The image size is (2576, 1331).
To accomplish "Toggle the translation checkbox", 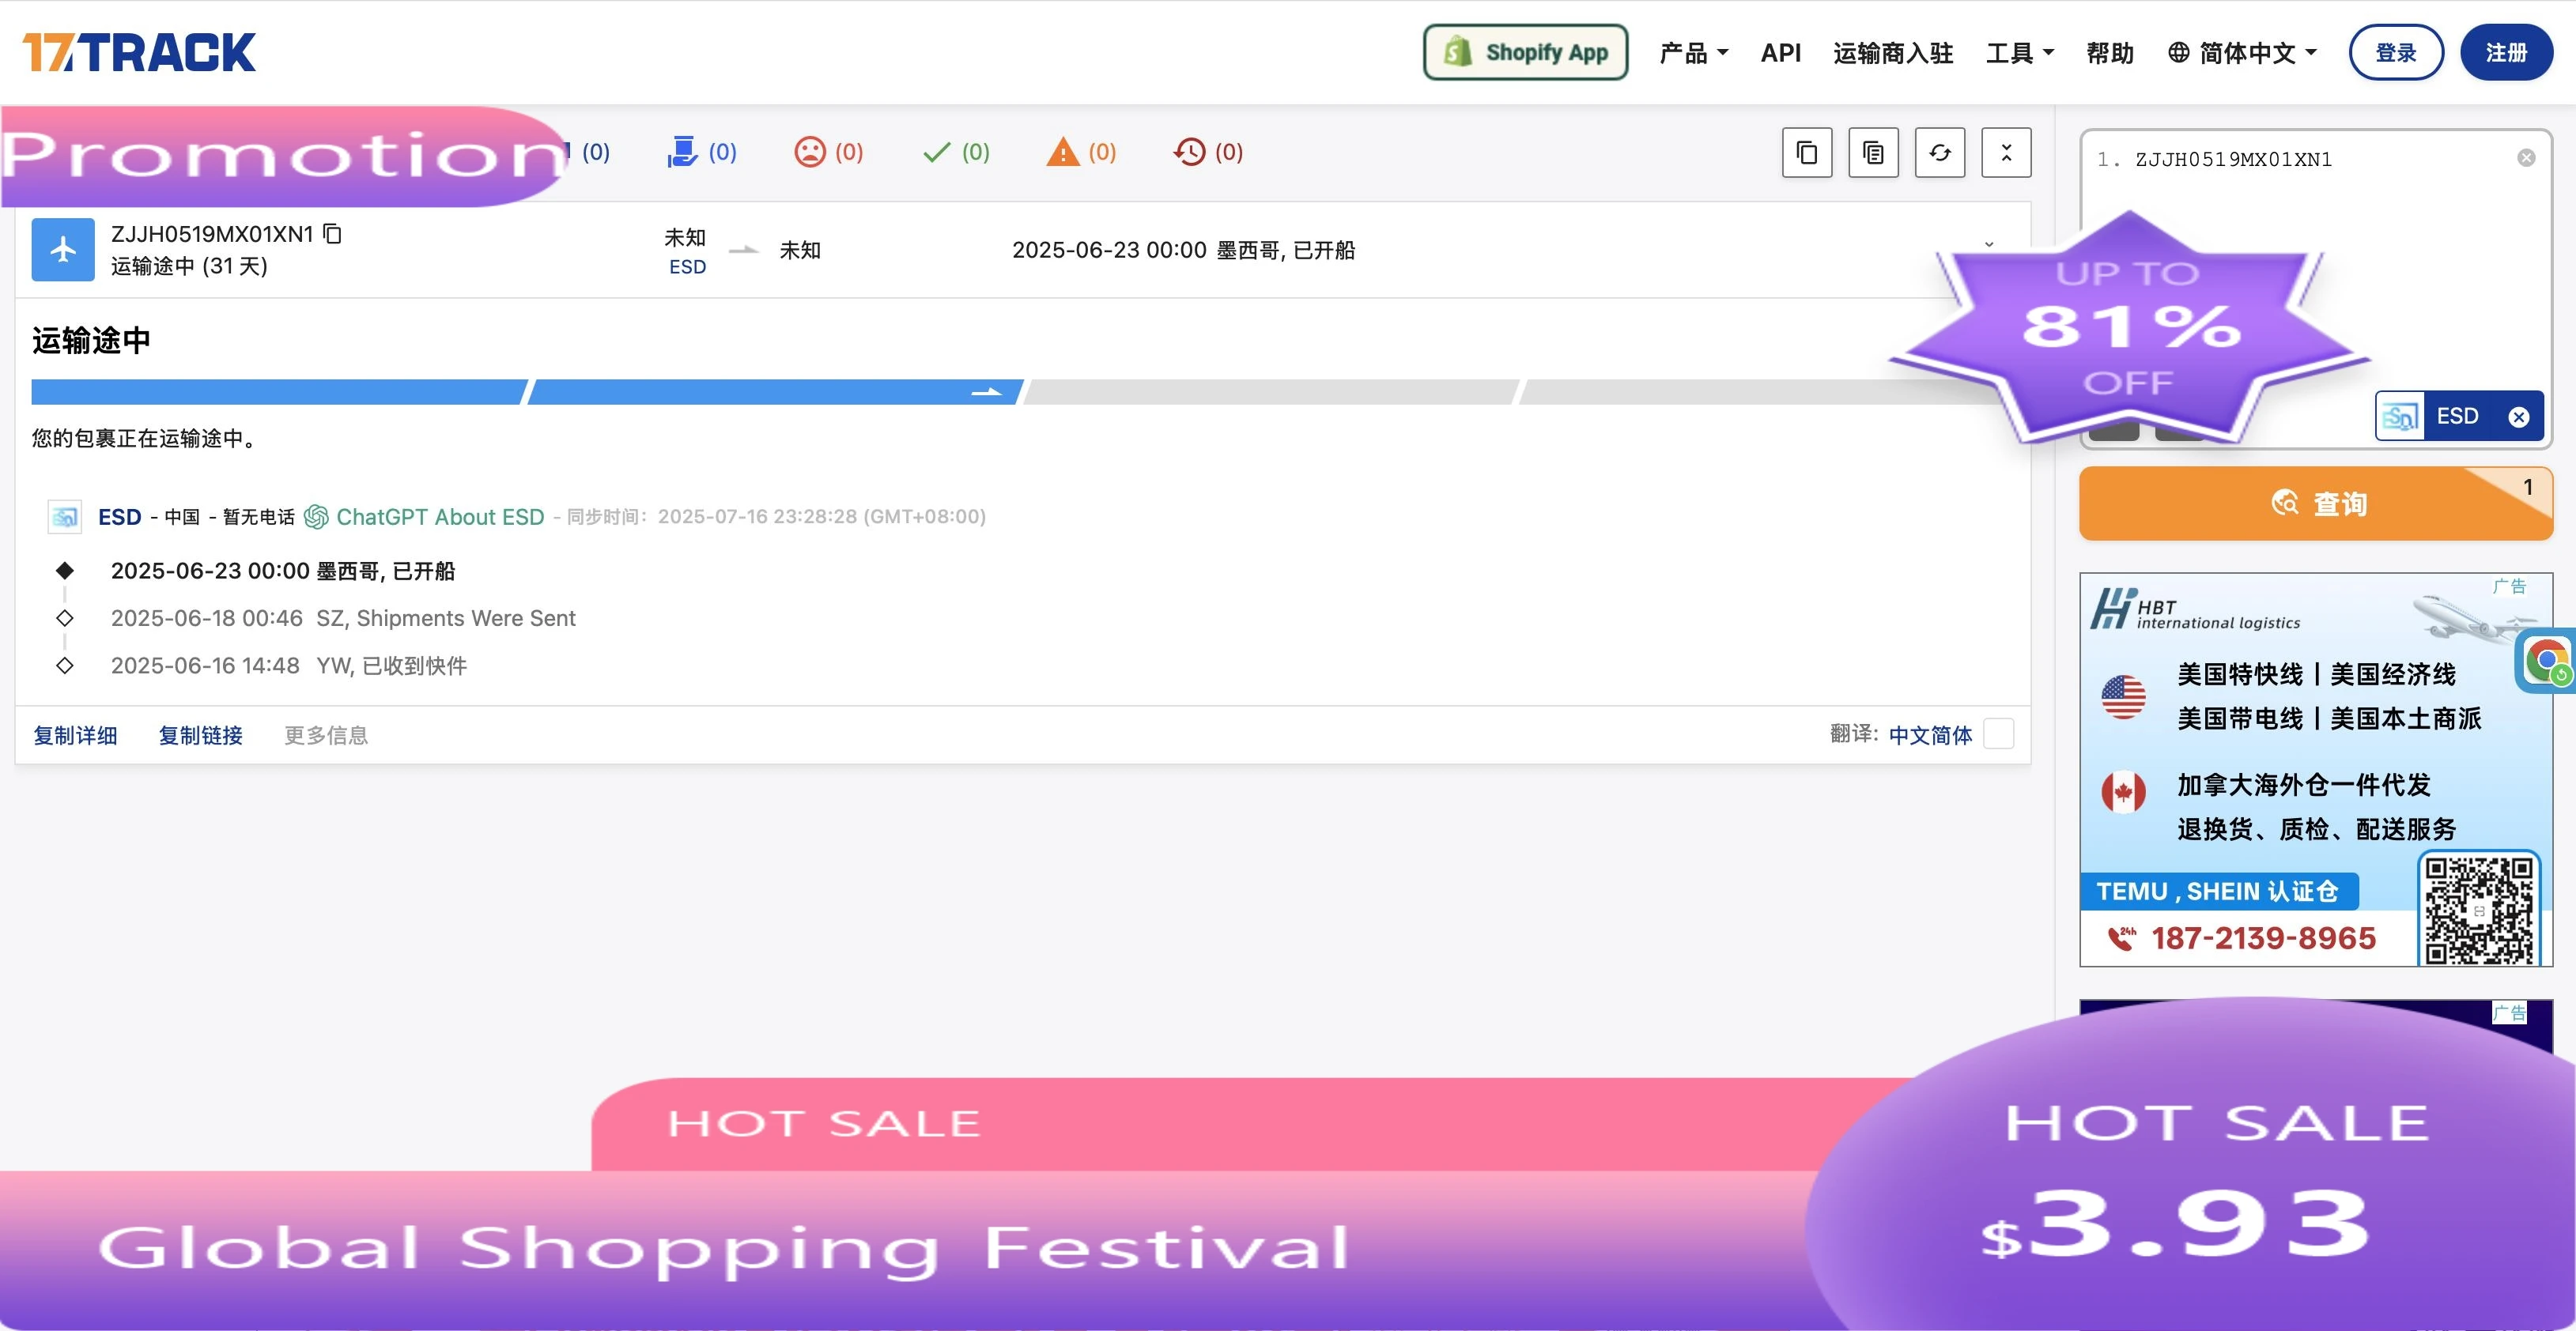I will [x=1998, y=734].
